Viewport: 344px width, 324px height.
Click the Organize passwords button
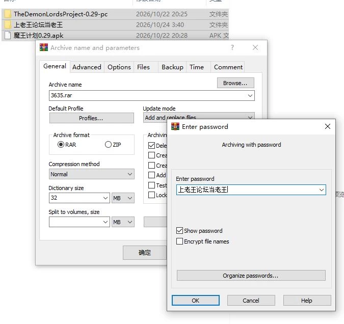click(251, 276)
